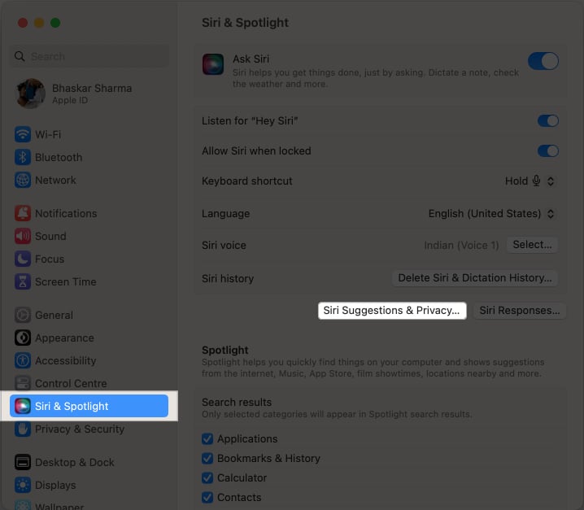
Task: Click the Search results label
Action: pyautogui.click(x=237, y=403)
